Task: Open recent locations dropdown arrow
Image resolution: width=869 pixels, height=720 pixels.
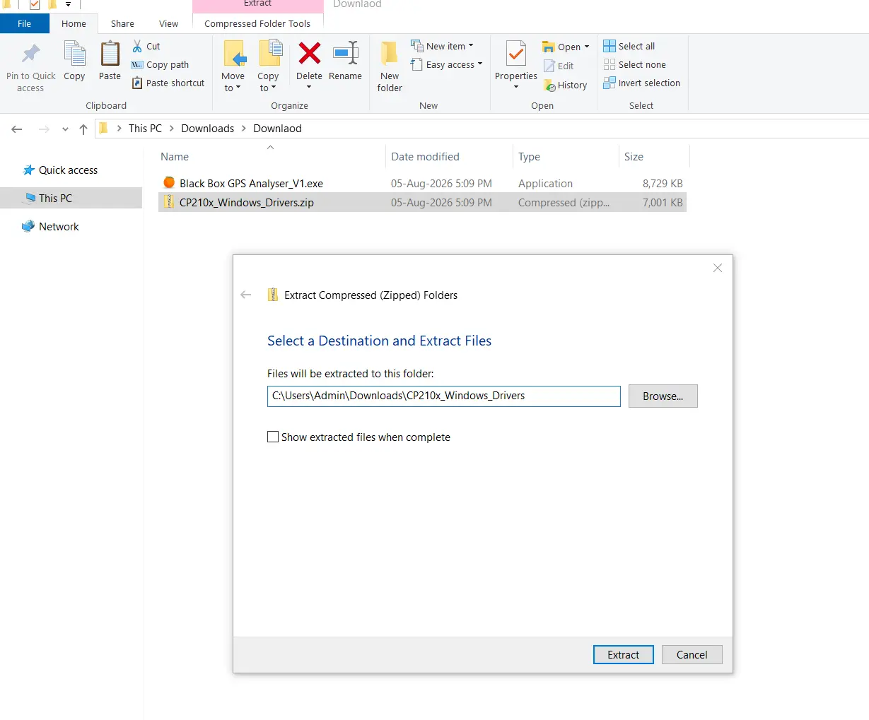Action: click(x=65, y=129)
